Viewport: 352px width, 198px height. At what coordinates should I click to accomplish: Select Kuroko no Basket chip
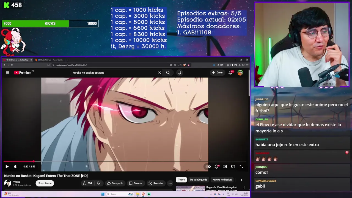pyautogui.click(x=222, y=180)
